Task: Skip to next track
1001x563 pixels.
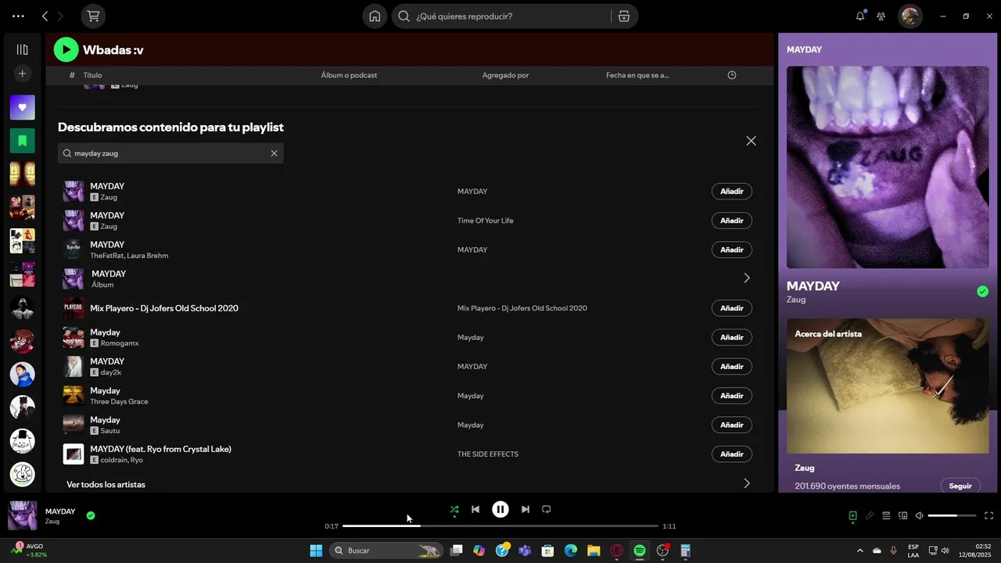Action: 526,509
